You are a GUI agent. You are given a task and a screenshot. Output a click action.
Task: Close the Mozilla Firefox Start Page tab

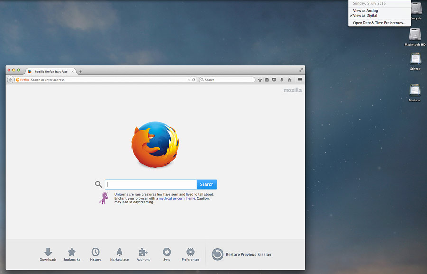[73, 72]
